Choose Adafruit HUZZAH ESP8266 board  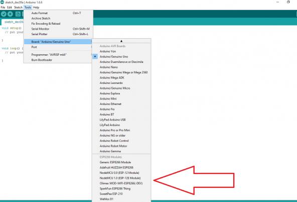click(121, 168)
